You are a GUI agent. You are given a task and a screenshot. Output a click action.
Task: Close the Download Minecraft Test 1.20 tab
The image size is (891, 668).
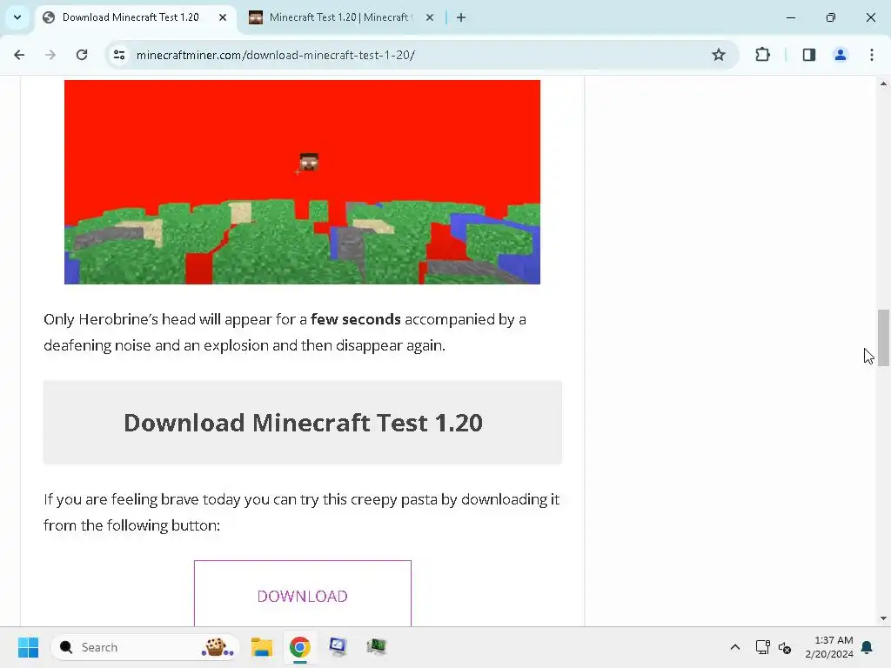(x=223, y=17)
